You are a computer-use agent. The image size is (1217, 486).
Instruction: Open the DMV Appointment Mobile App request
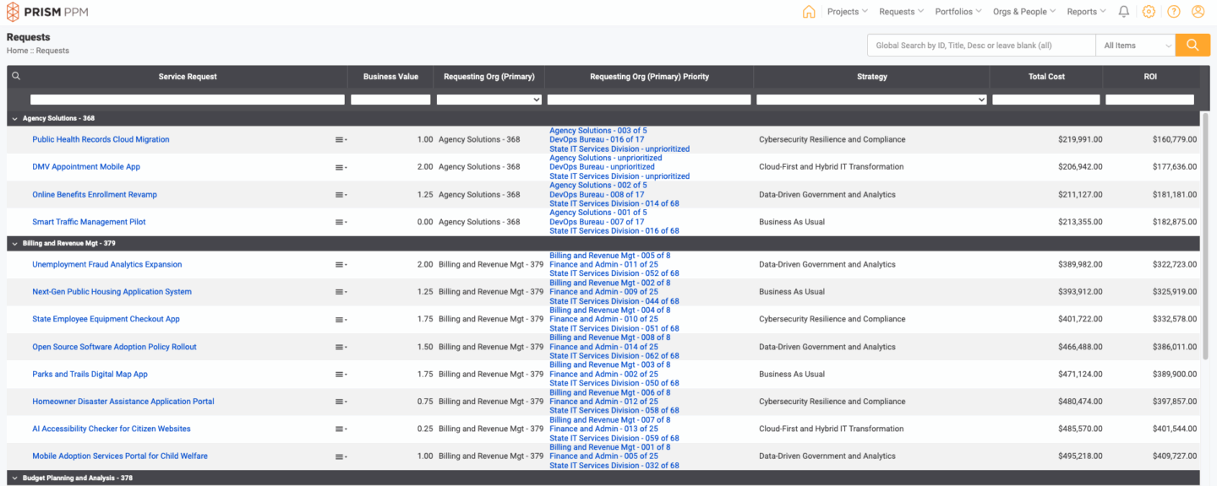tap(86, 167)
